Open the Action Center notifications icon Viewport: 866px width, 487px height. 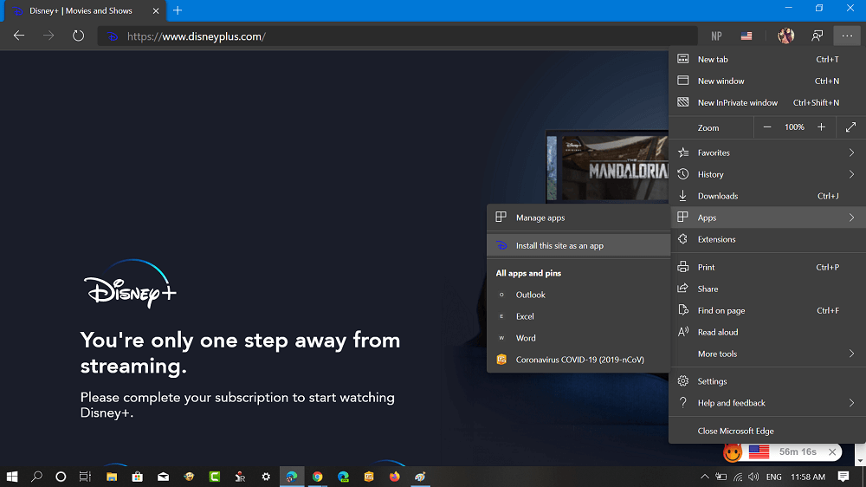(x=843, y=477)
